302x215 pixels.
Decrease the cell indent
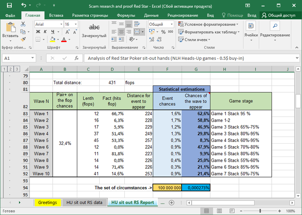tap(114, 40)
